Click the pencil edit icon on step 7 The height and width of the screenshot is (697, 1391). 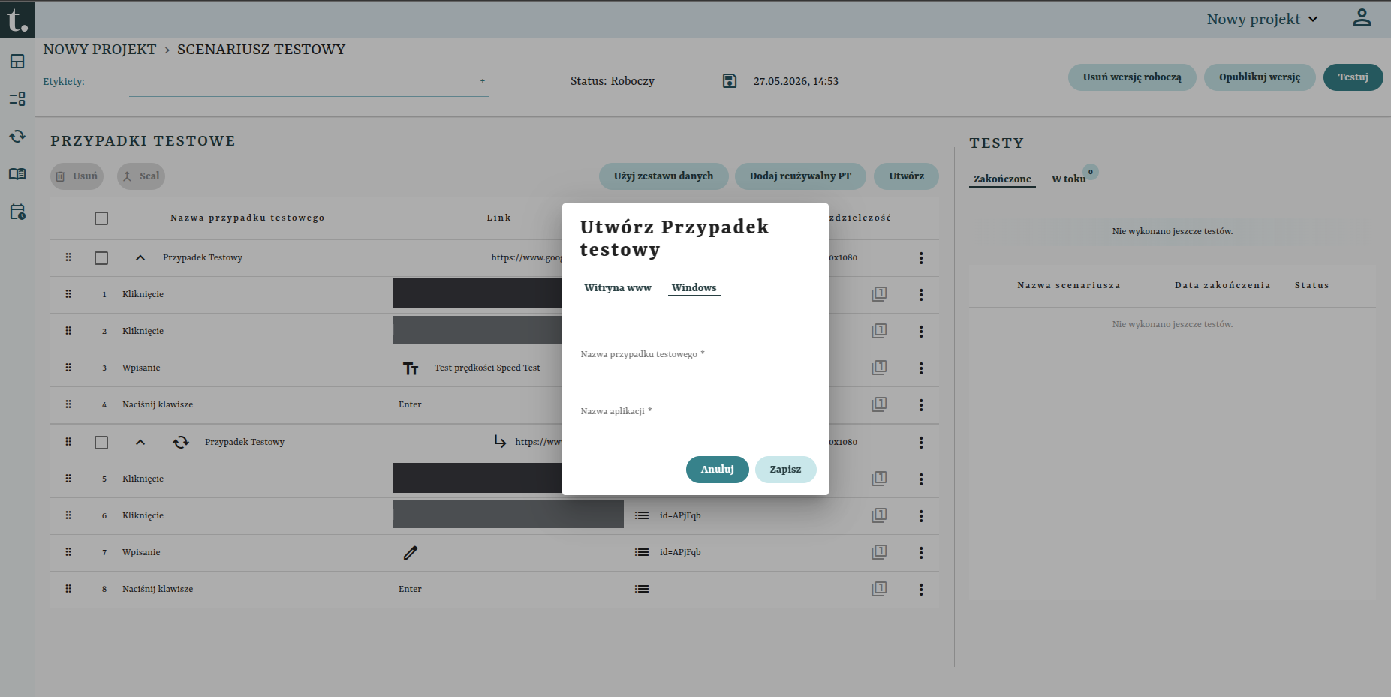[x=411, y=553]
